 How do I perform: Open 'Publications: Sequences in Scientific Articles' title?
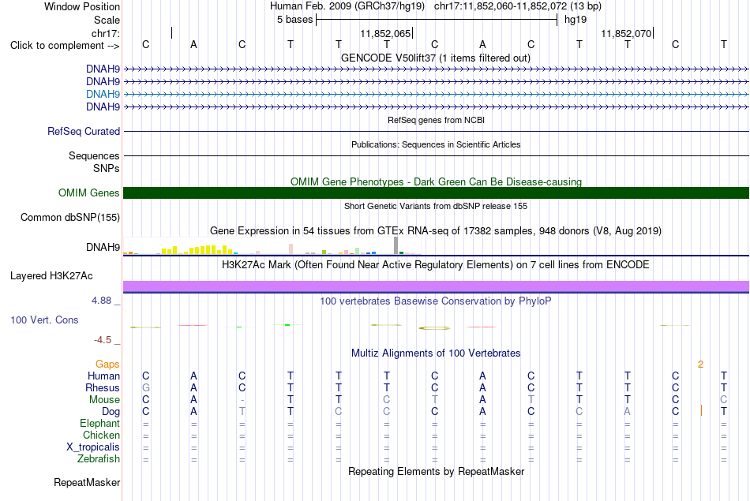coord(436,144)
